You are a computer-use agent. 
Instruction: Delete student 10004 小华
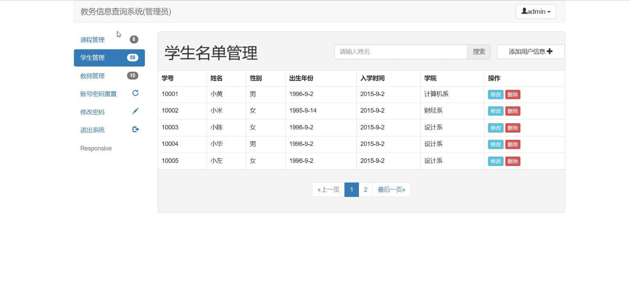click(x=513, y=144)
